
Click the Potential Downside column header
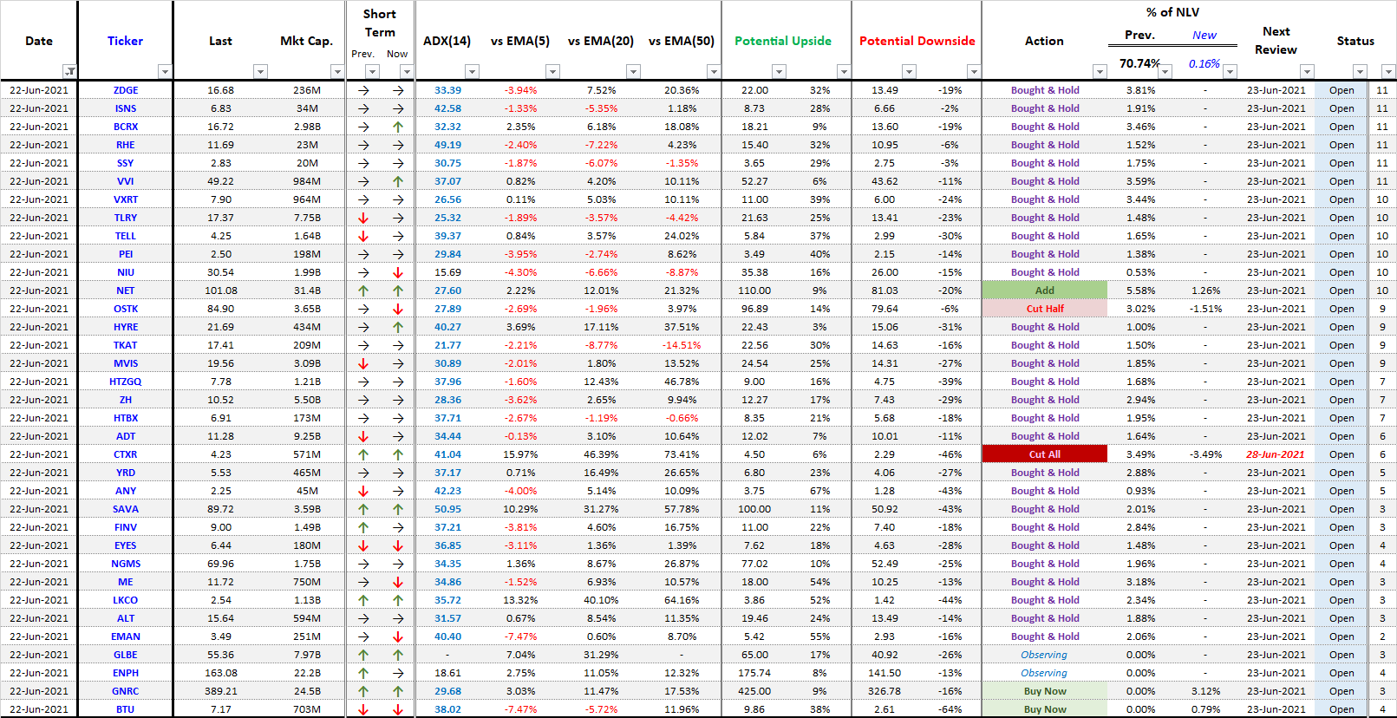[x=917, y=41]
